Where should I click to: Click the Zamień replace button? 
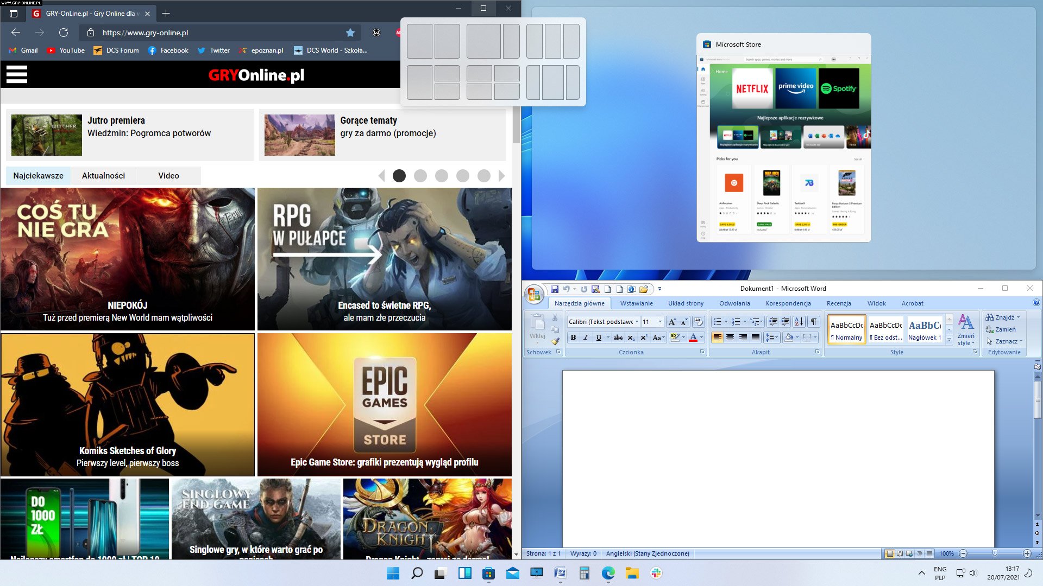tap(1001, 329)
